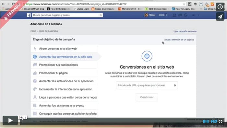
Task: Select Promocionar tu página objective
Action: [x=64, y=73]
